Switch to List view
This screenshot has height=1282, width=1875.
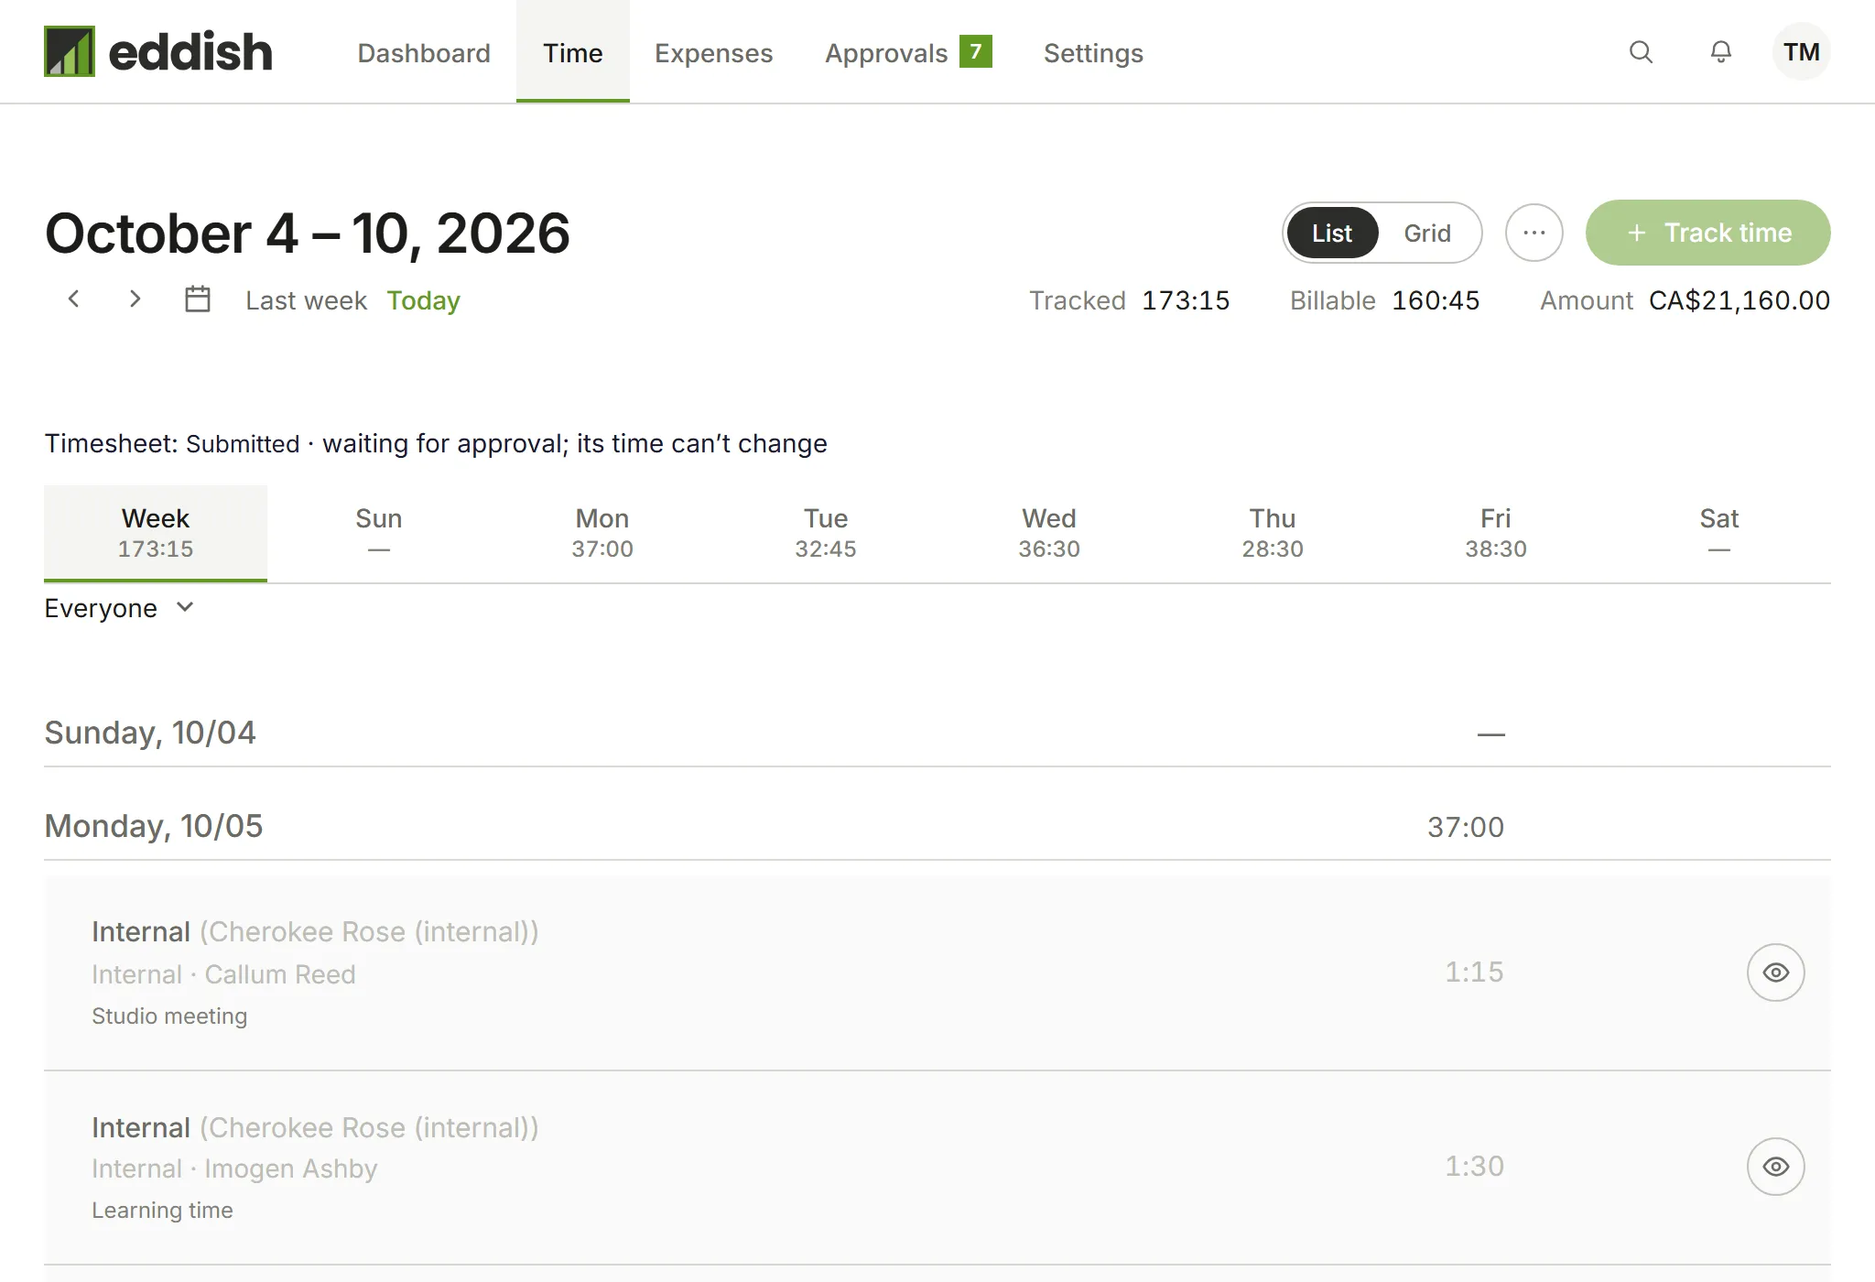[1332, 234]
